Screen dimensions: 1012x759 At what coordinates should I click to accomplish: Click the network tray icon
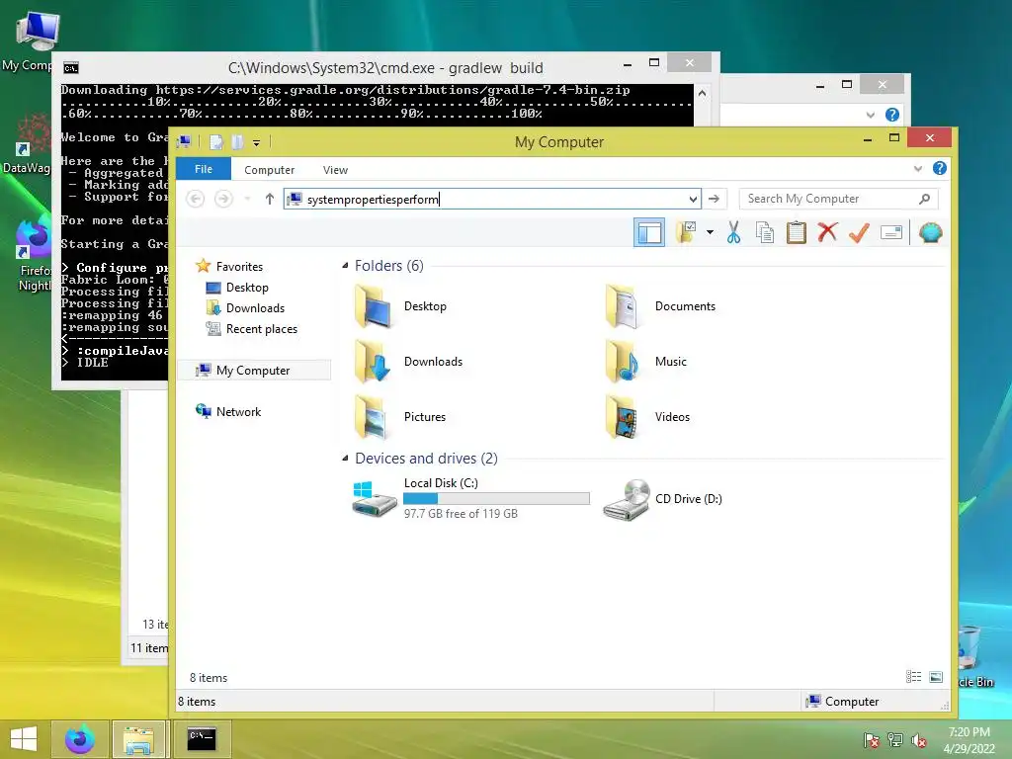click(895, 740)
